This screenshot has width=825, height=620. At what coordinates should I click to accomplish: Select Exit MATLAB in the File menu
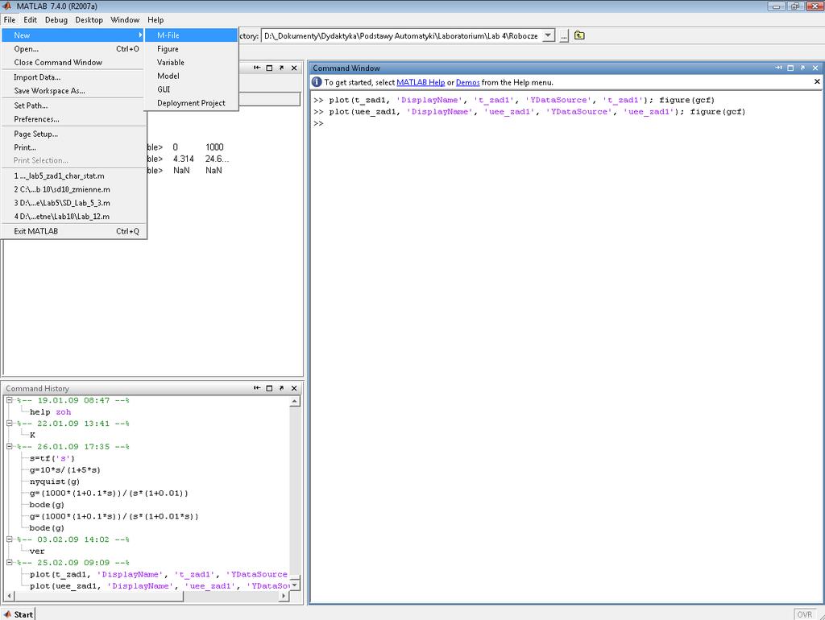[73, 231]
